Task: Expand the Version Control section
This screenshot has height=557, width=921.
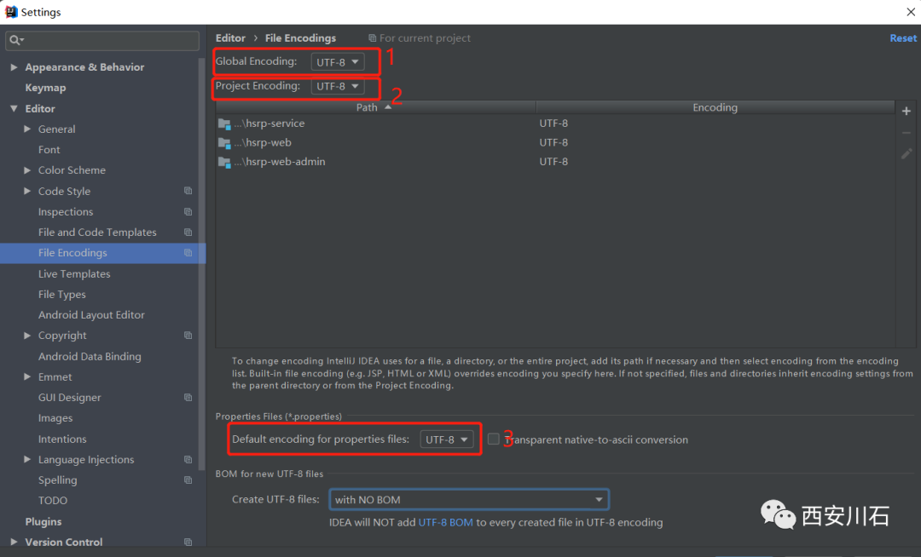Action: 14,543
